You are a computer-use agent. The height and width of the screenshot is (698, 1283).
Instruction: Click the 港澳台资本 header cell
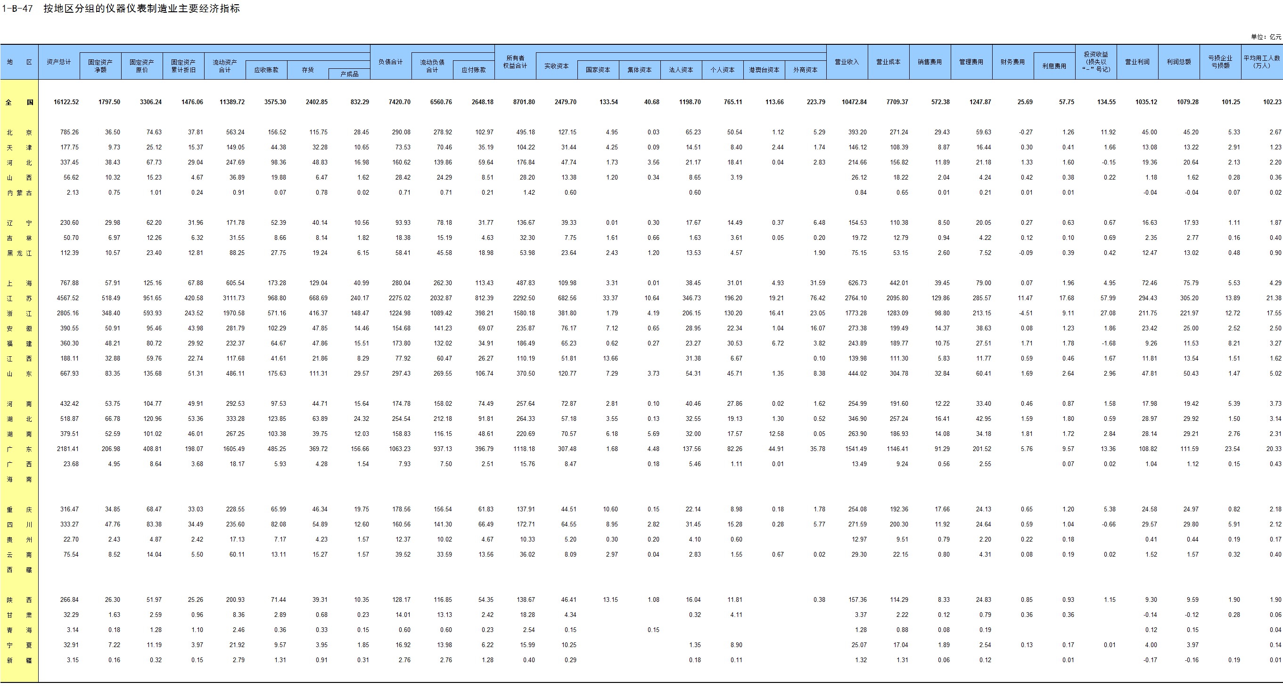pyautogui.click(x=764, y=70)
